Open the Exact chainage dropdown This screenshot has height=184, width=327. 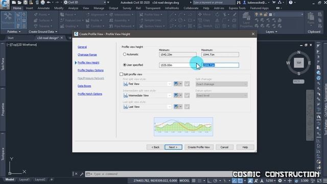tap(221, 84)
